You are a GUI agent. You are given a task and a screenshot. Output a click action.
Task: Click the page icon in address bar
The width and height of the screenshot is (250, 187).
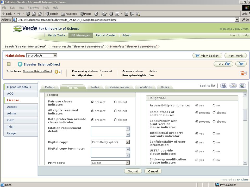coord(15,20)
